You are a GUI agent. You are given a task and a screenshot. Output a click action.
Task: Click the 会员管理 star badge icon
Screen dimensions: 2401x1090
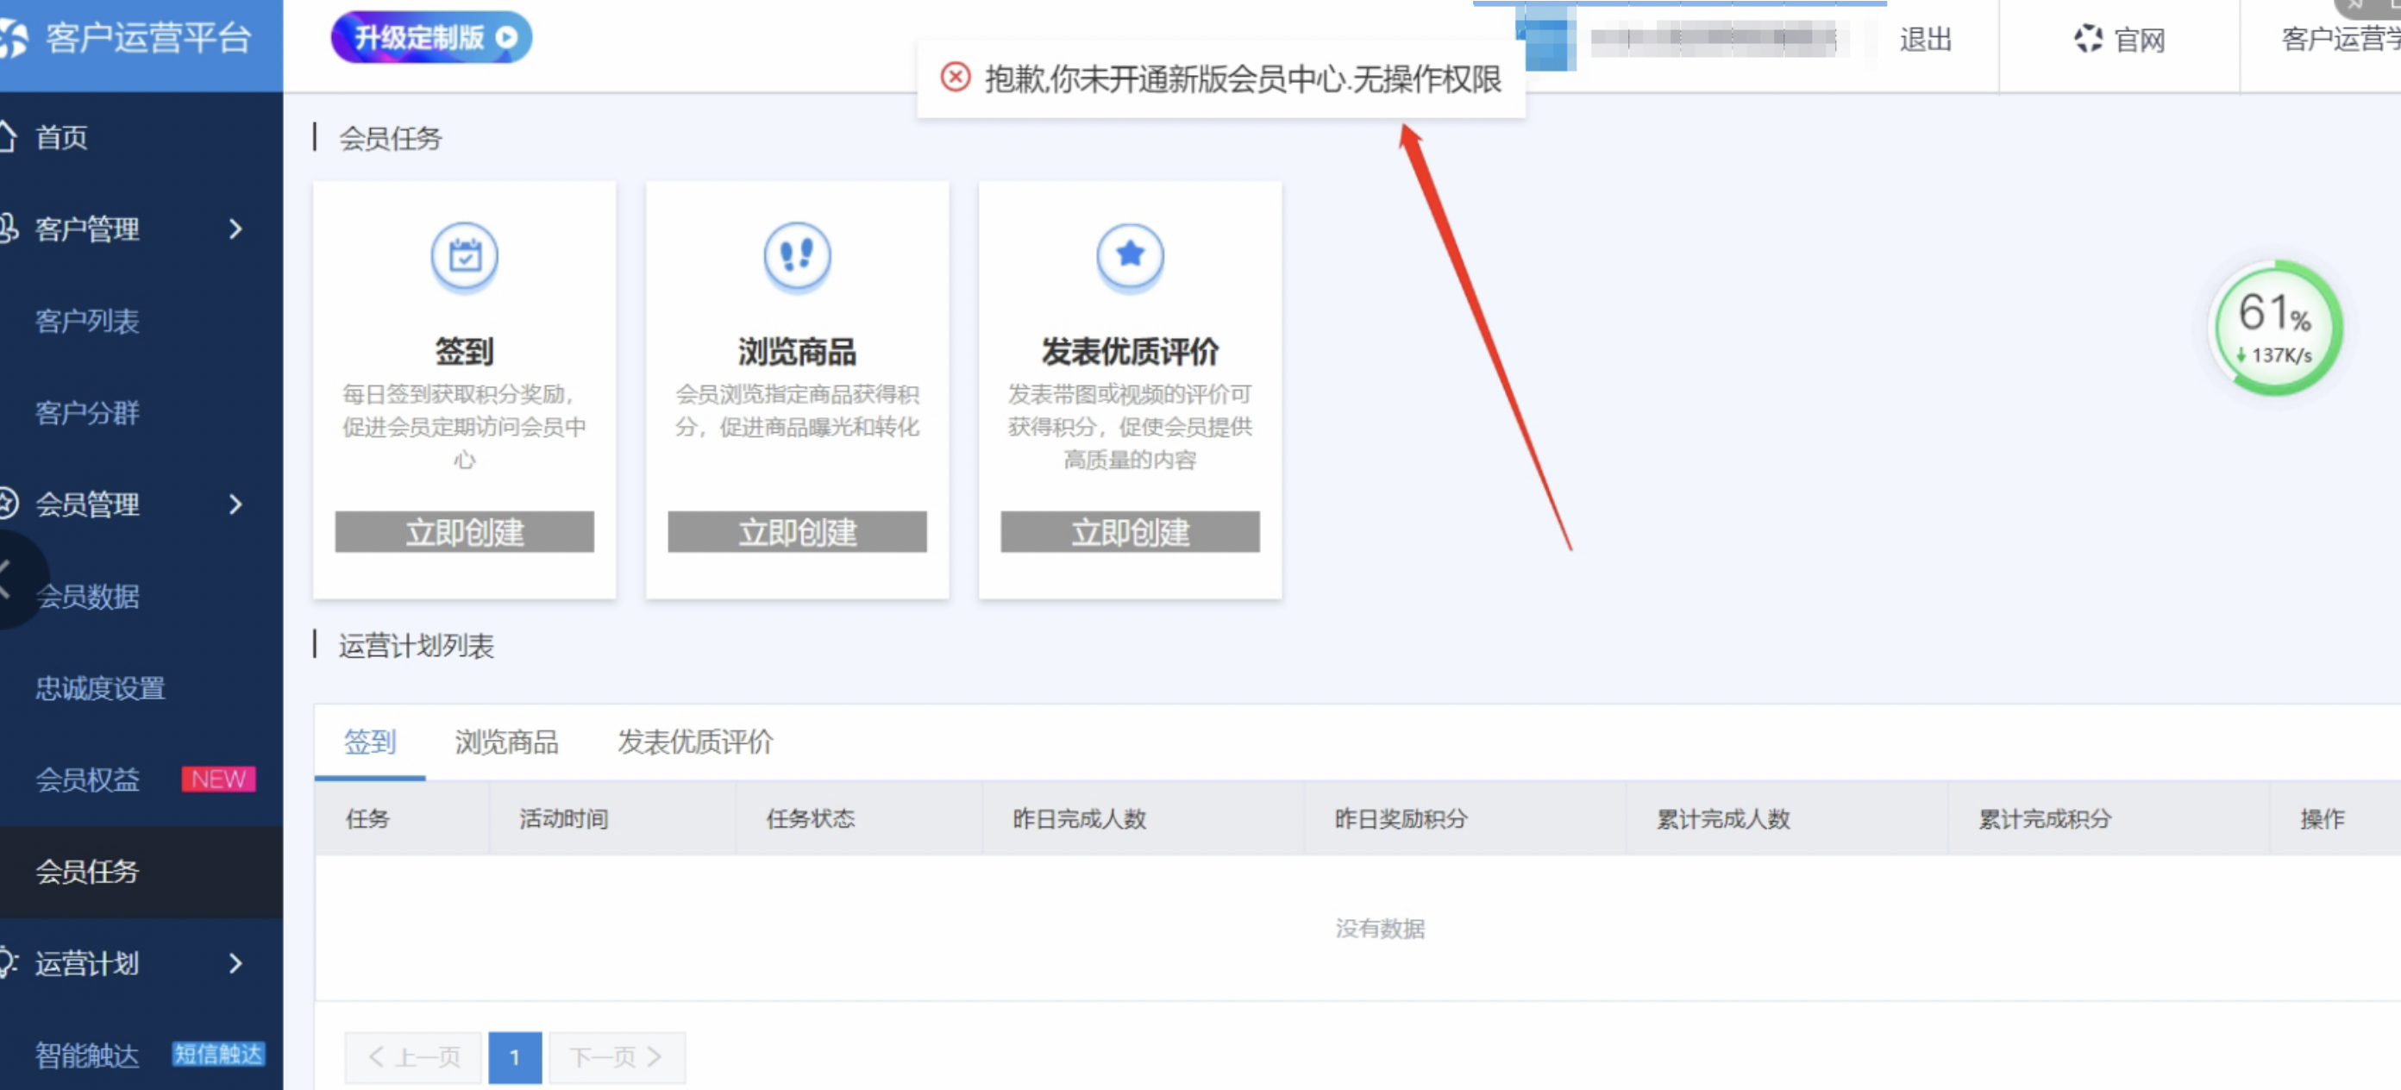[9, 504]
